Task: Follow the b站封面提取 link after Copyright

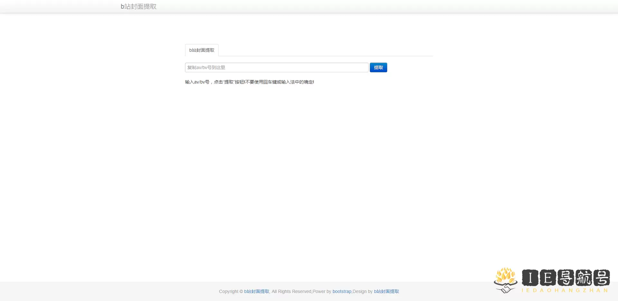Action: click(257, 291)
